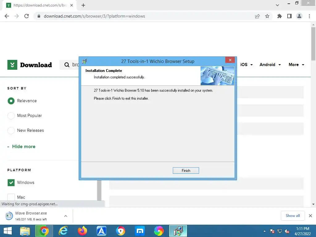The image size is (316, 237).
Task: Select the Relevance sort option
Action: 11,101
